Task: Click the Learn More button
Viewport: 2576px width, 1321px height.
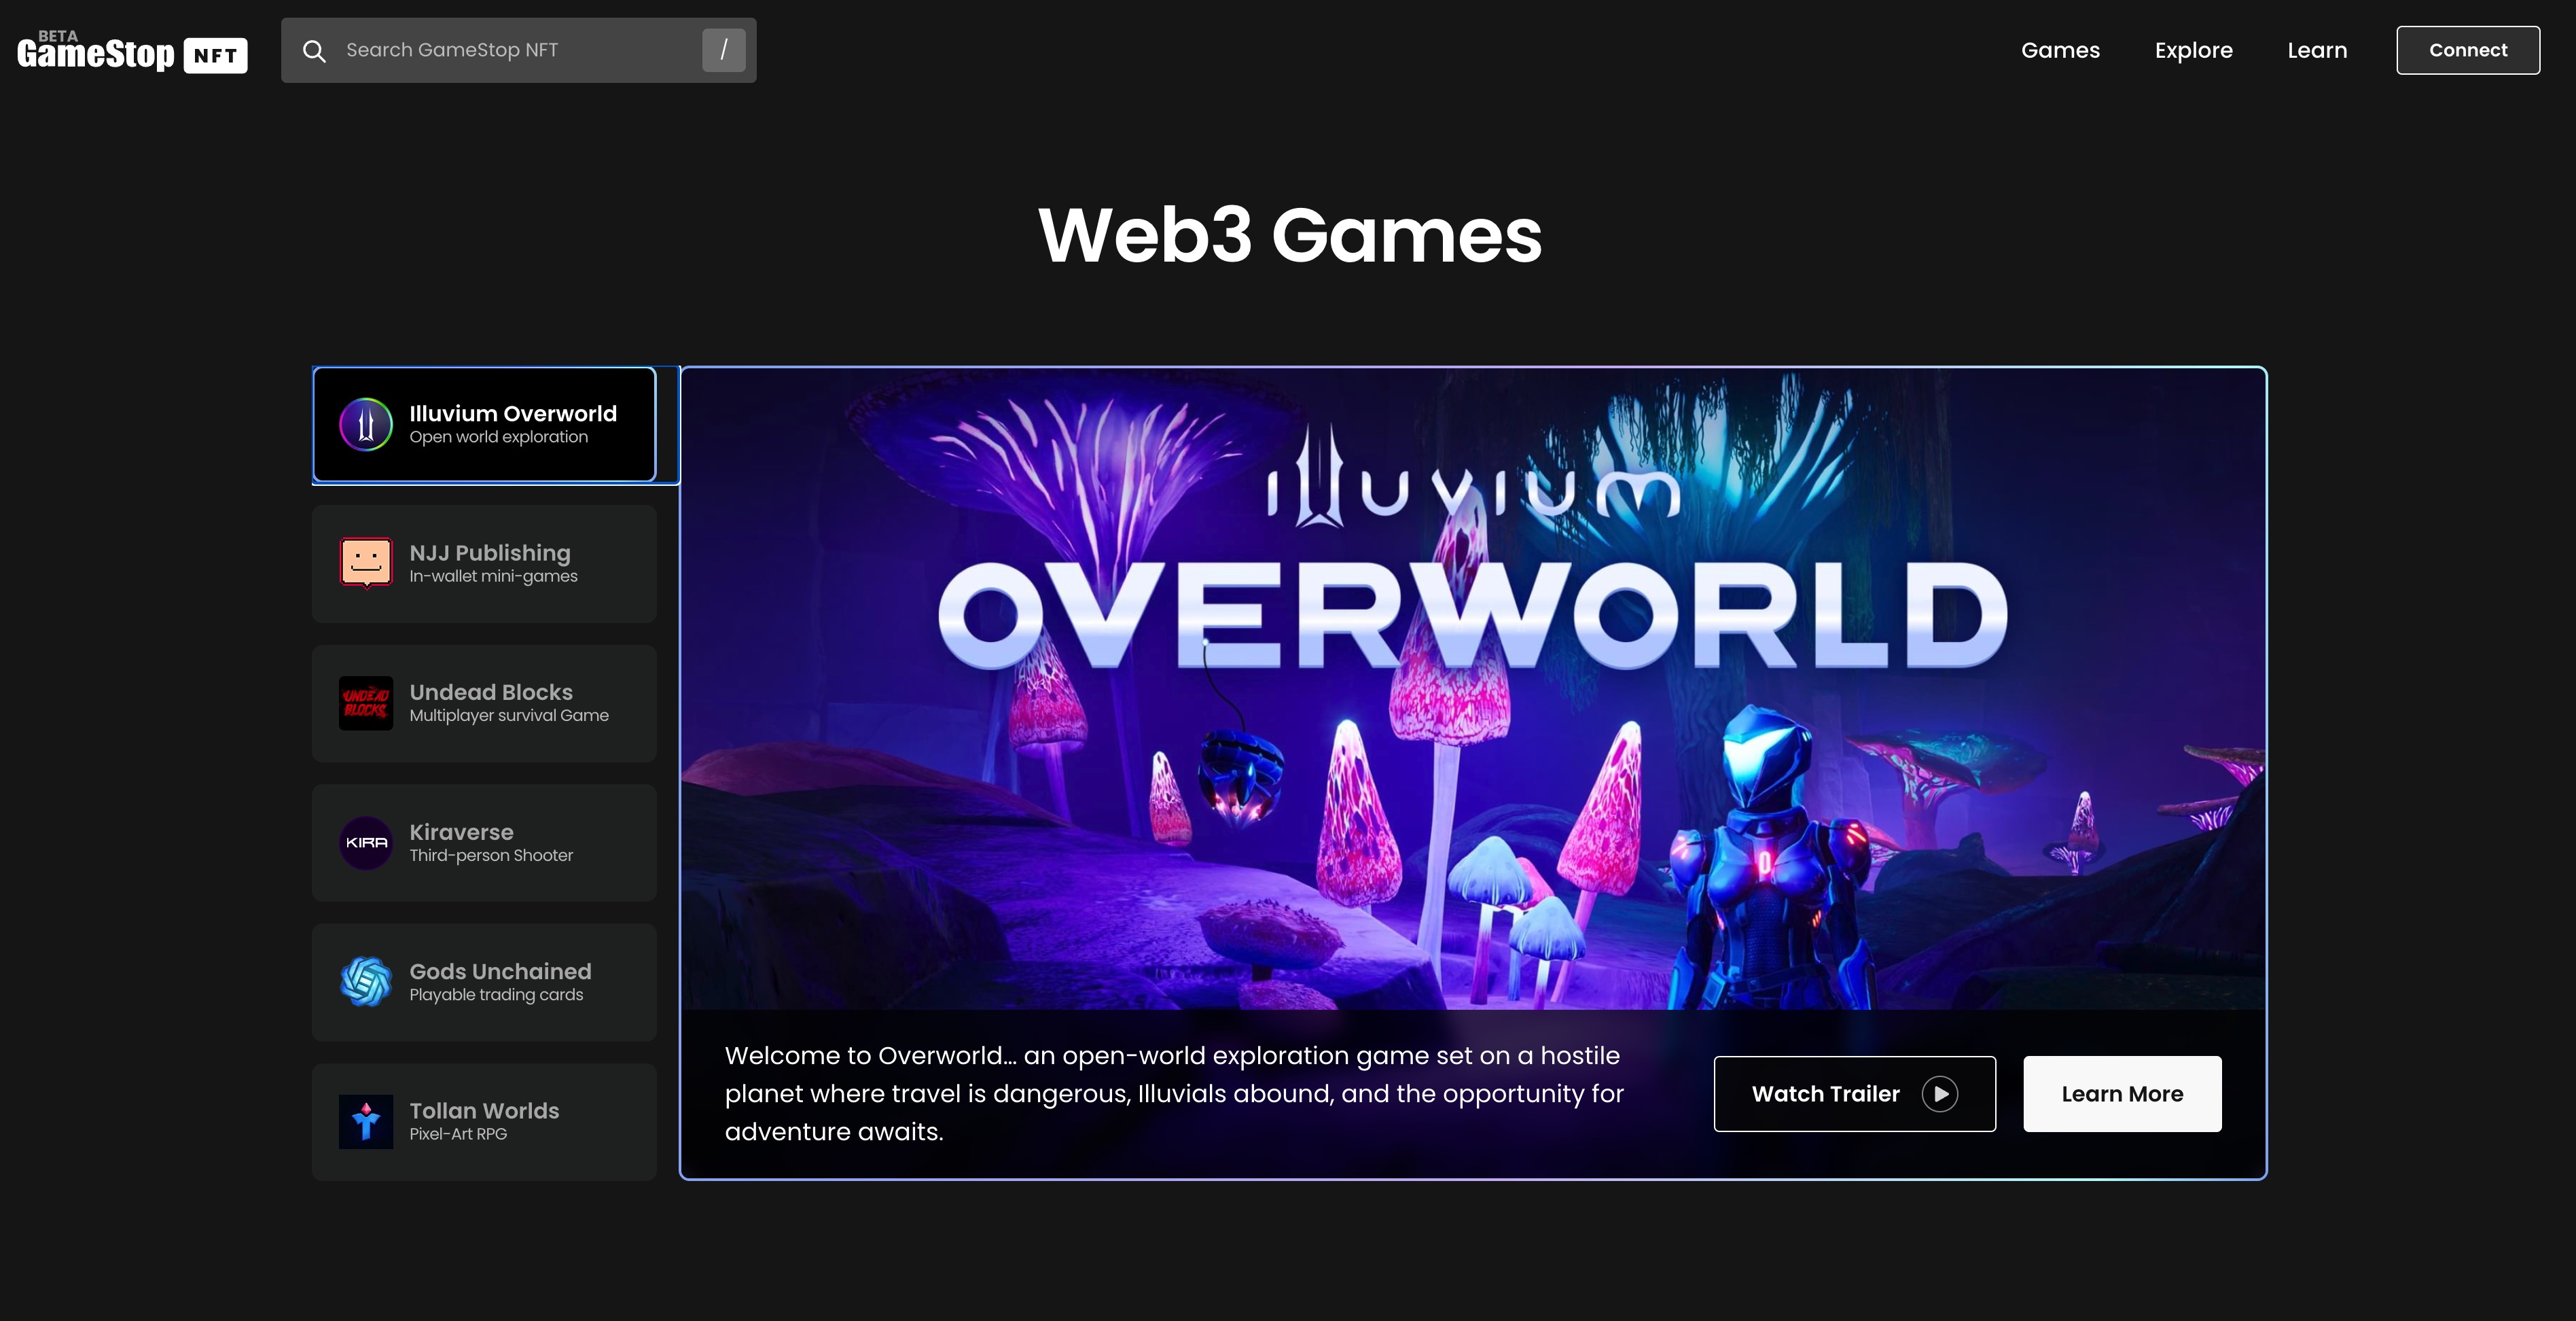Action: click(x=2122, y=1094)
